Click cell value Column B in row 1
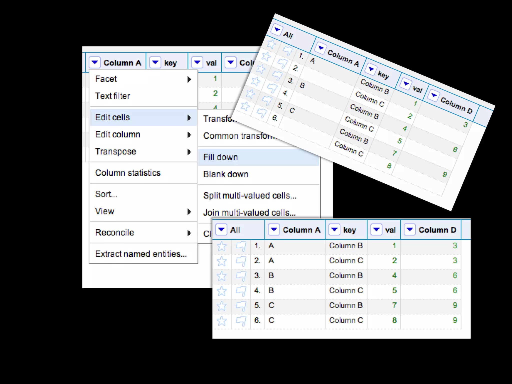The height and width of the screenshot is (384, 512). click(x=345, y=246)
